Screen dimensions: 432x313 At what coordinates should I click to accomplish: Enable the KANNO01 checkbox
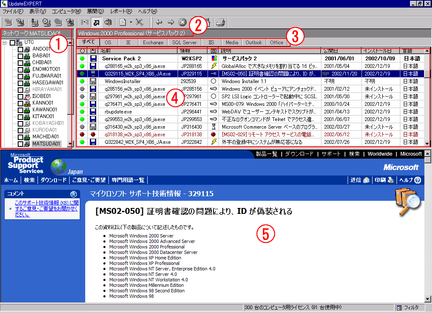20,103
